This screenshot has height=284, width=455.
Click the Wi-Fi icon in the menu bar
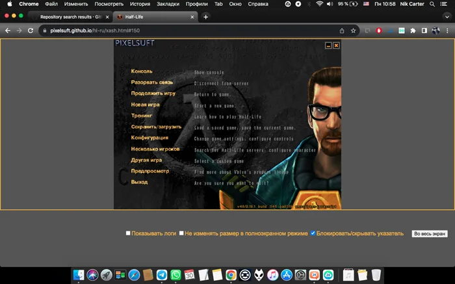click(338, 4)
